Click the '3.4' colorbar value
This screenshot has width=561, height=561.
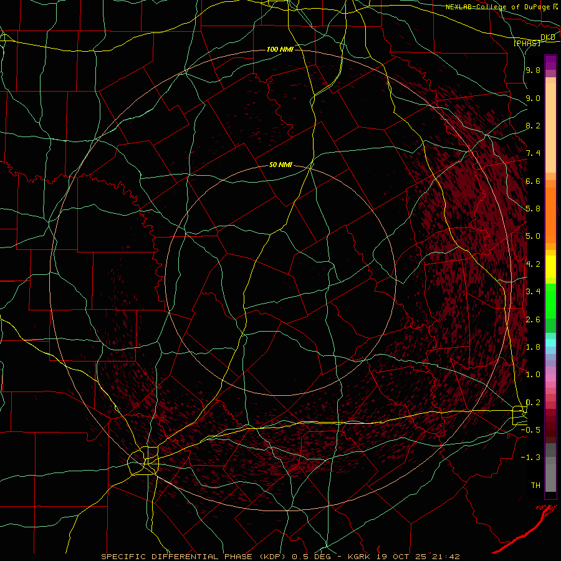pos(533,292)
